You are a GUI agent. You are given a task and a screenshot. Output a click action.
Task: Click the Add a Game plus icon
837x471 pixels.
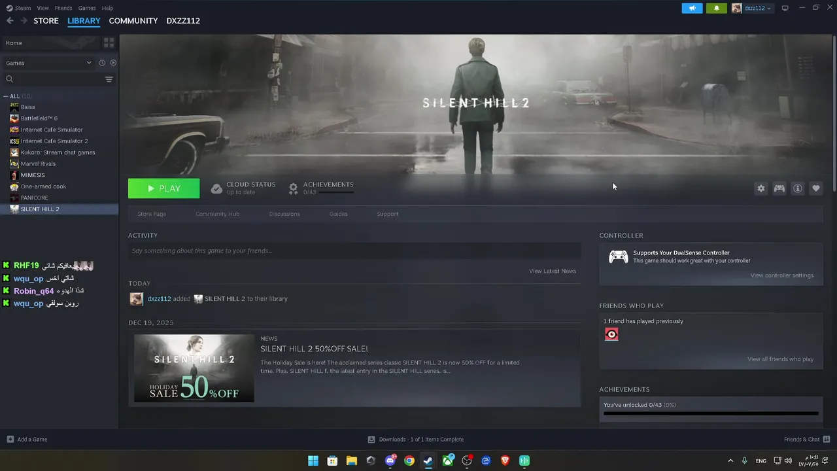coord(10,439)
